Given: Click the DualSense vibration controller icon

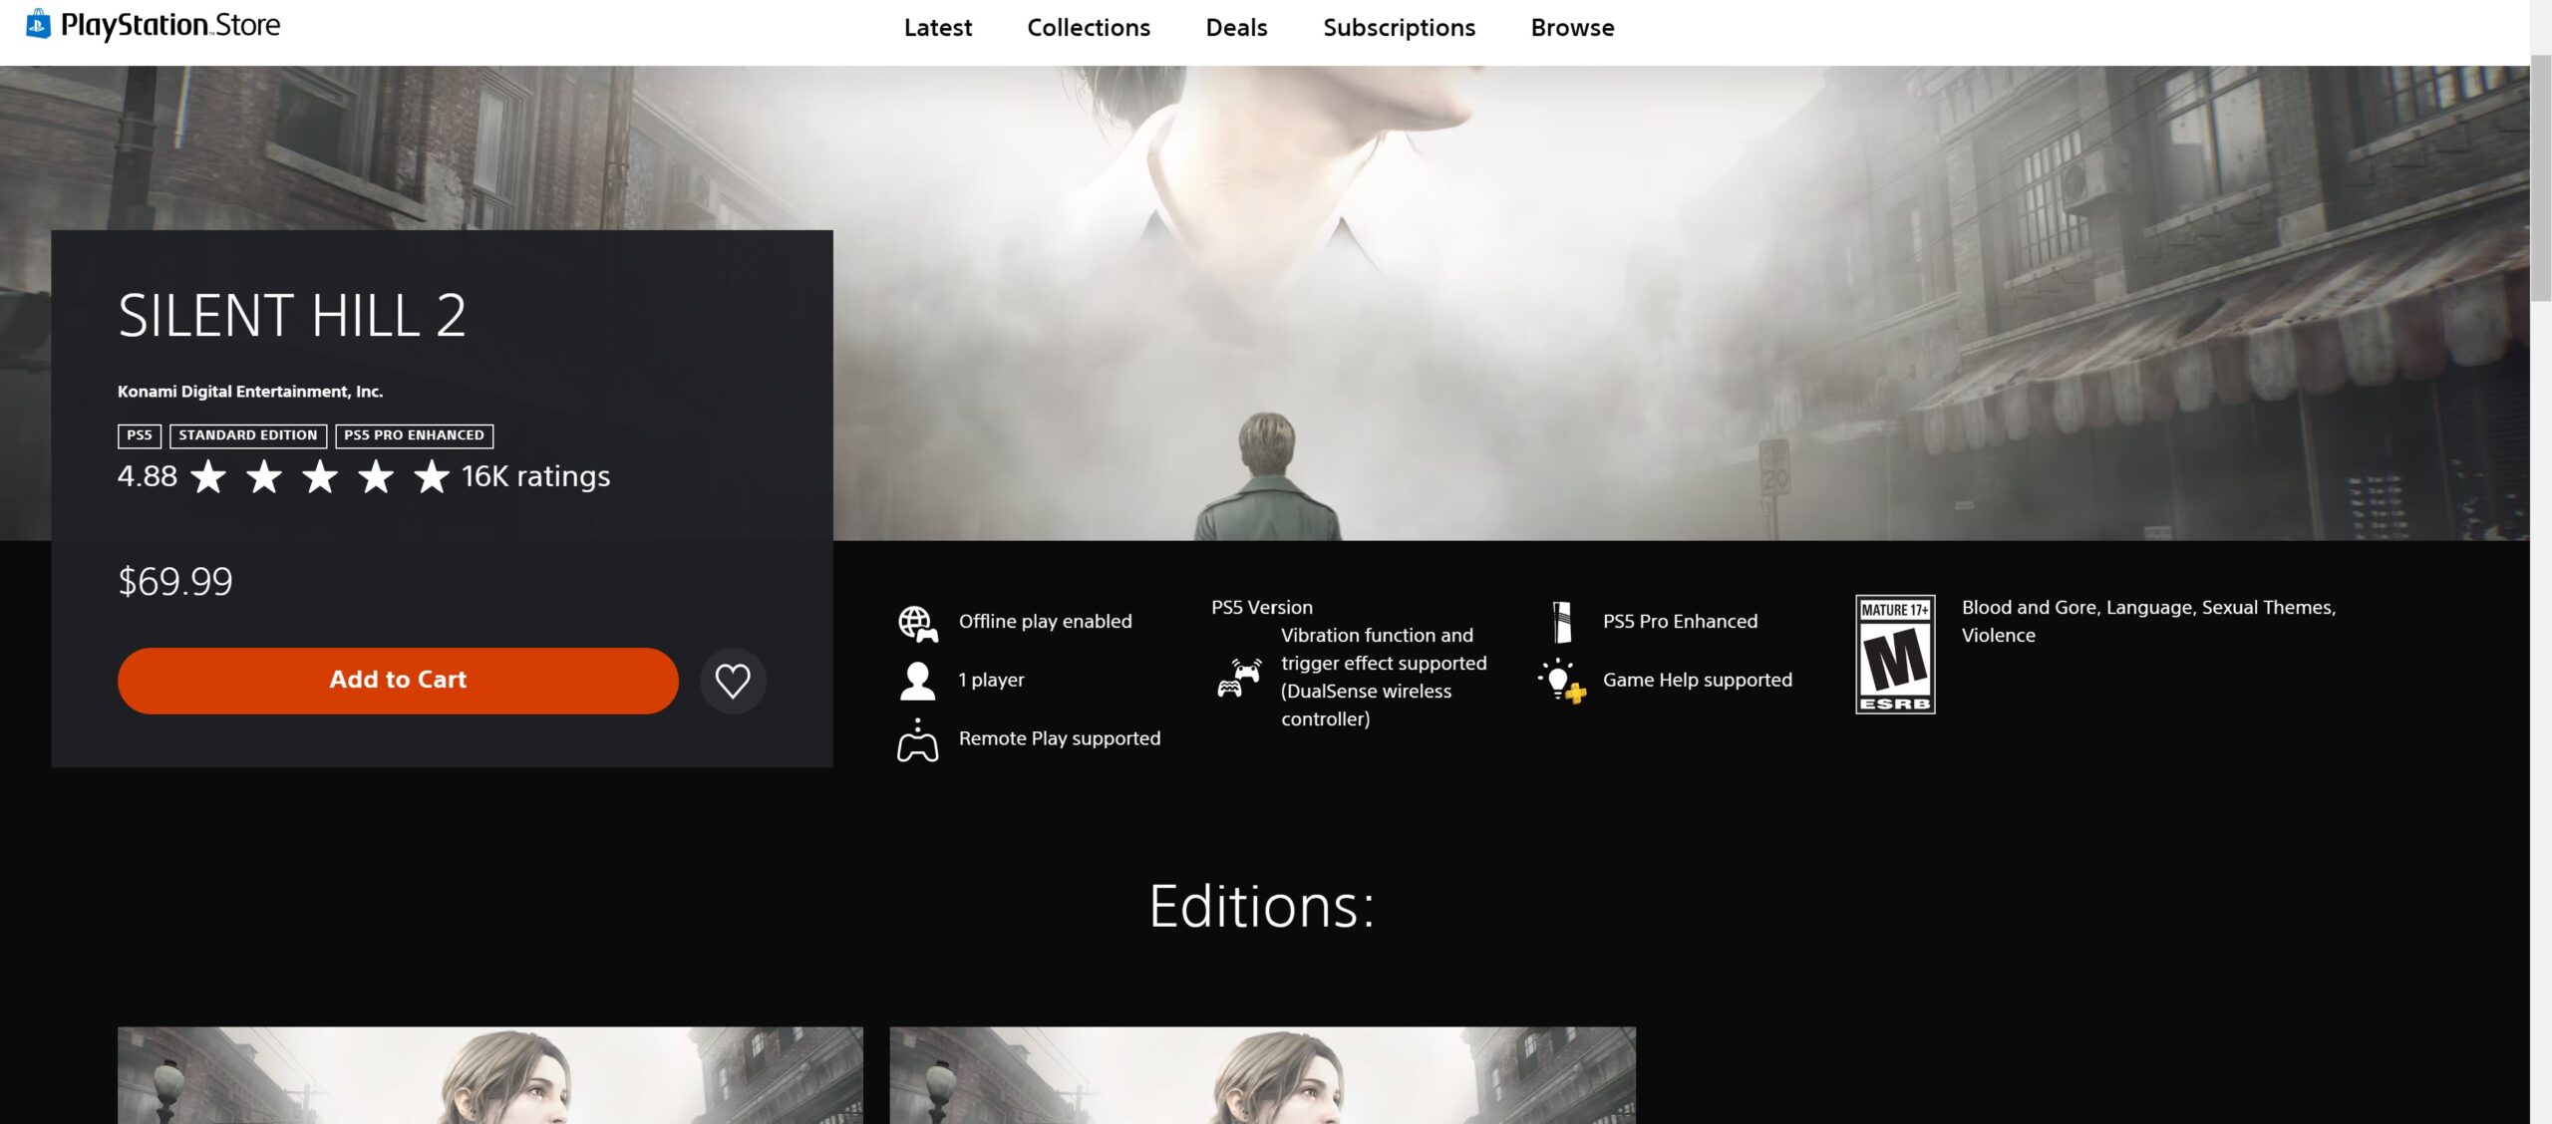Looking at the screenshot, I should pos(1238,678).
